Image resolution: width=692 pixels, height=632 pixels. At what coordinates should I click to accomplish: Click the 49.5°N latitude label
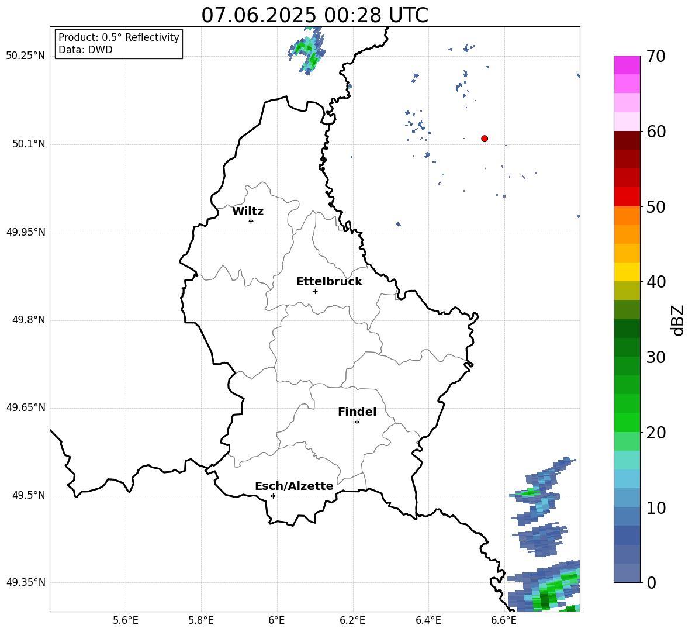tap(29, 496)
